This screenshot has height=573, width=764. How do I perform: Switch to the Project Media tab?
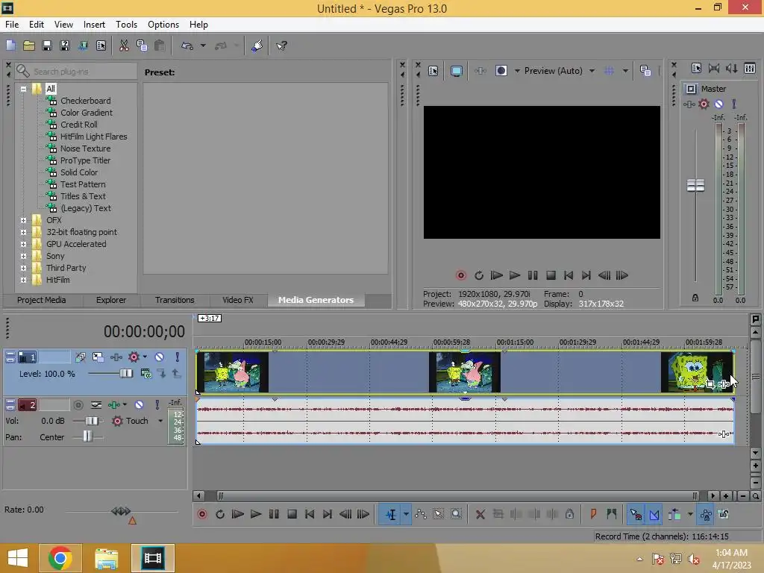[x=42, y=300]
